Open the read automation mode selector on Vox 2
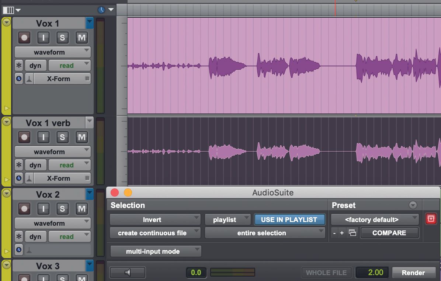The width and height of the screenshot is (441, 281). pos(69,236)
